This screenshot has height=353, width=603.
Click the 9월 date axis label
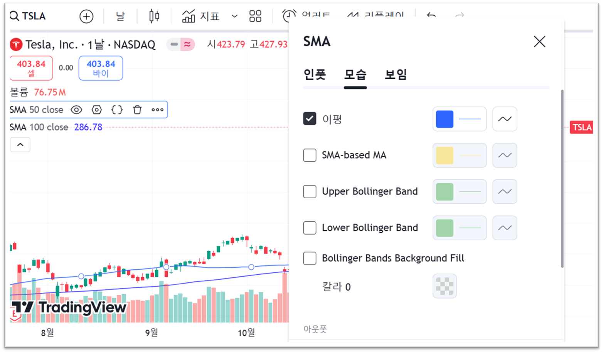tap(152, 332)
